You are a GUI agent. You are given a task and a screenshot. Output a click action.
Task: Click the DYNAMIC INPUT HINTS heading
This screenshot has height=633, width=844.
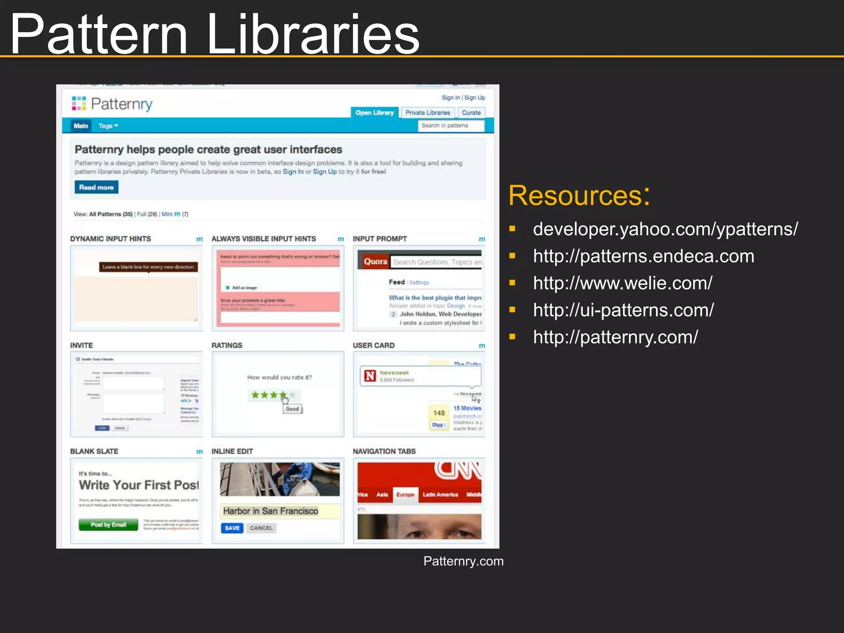tap(110, 239)
